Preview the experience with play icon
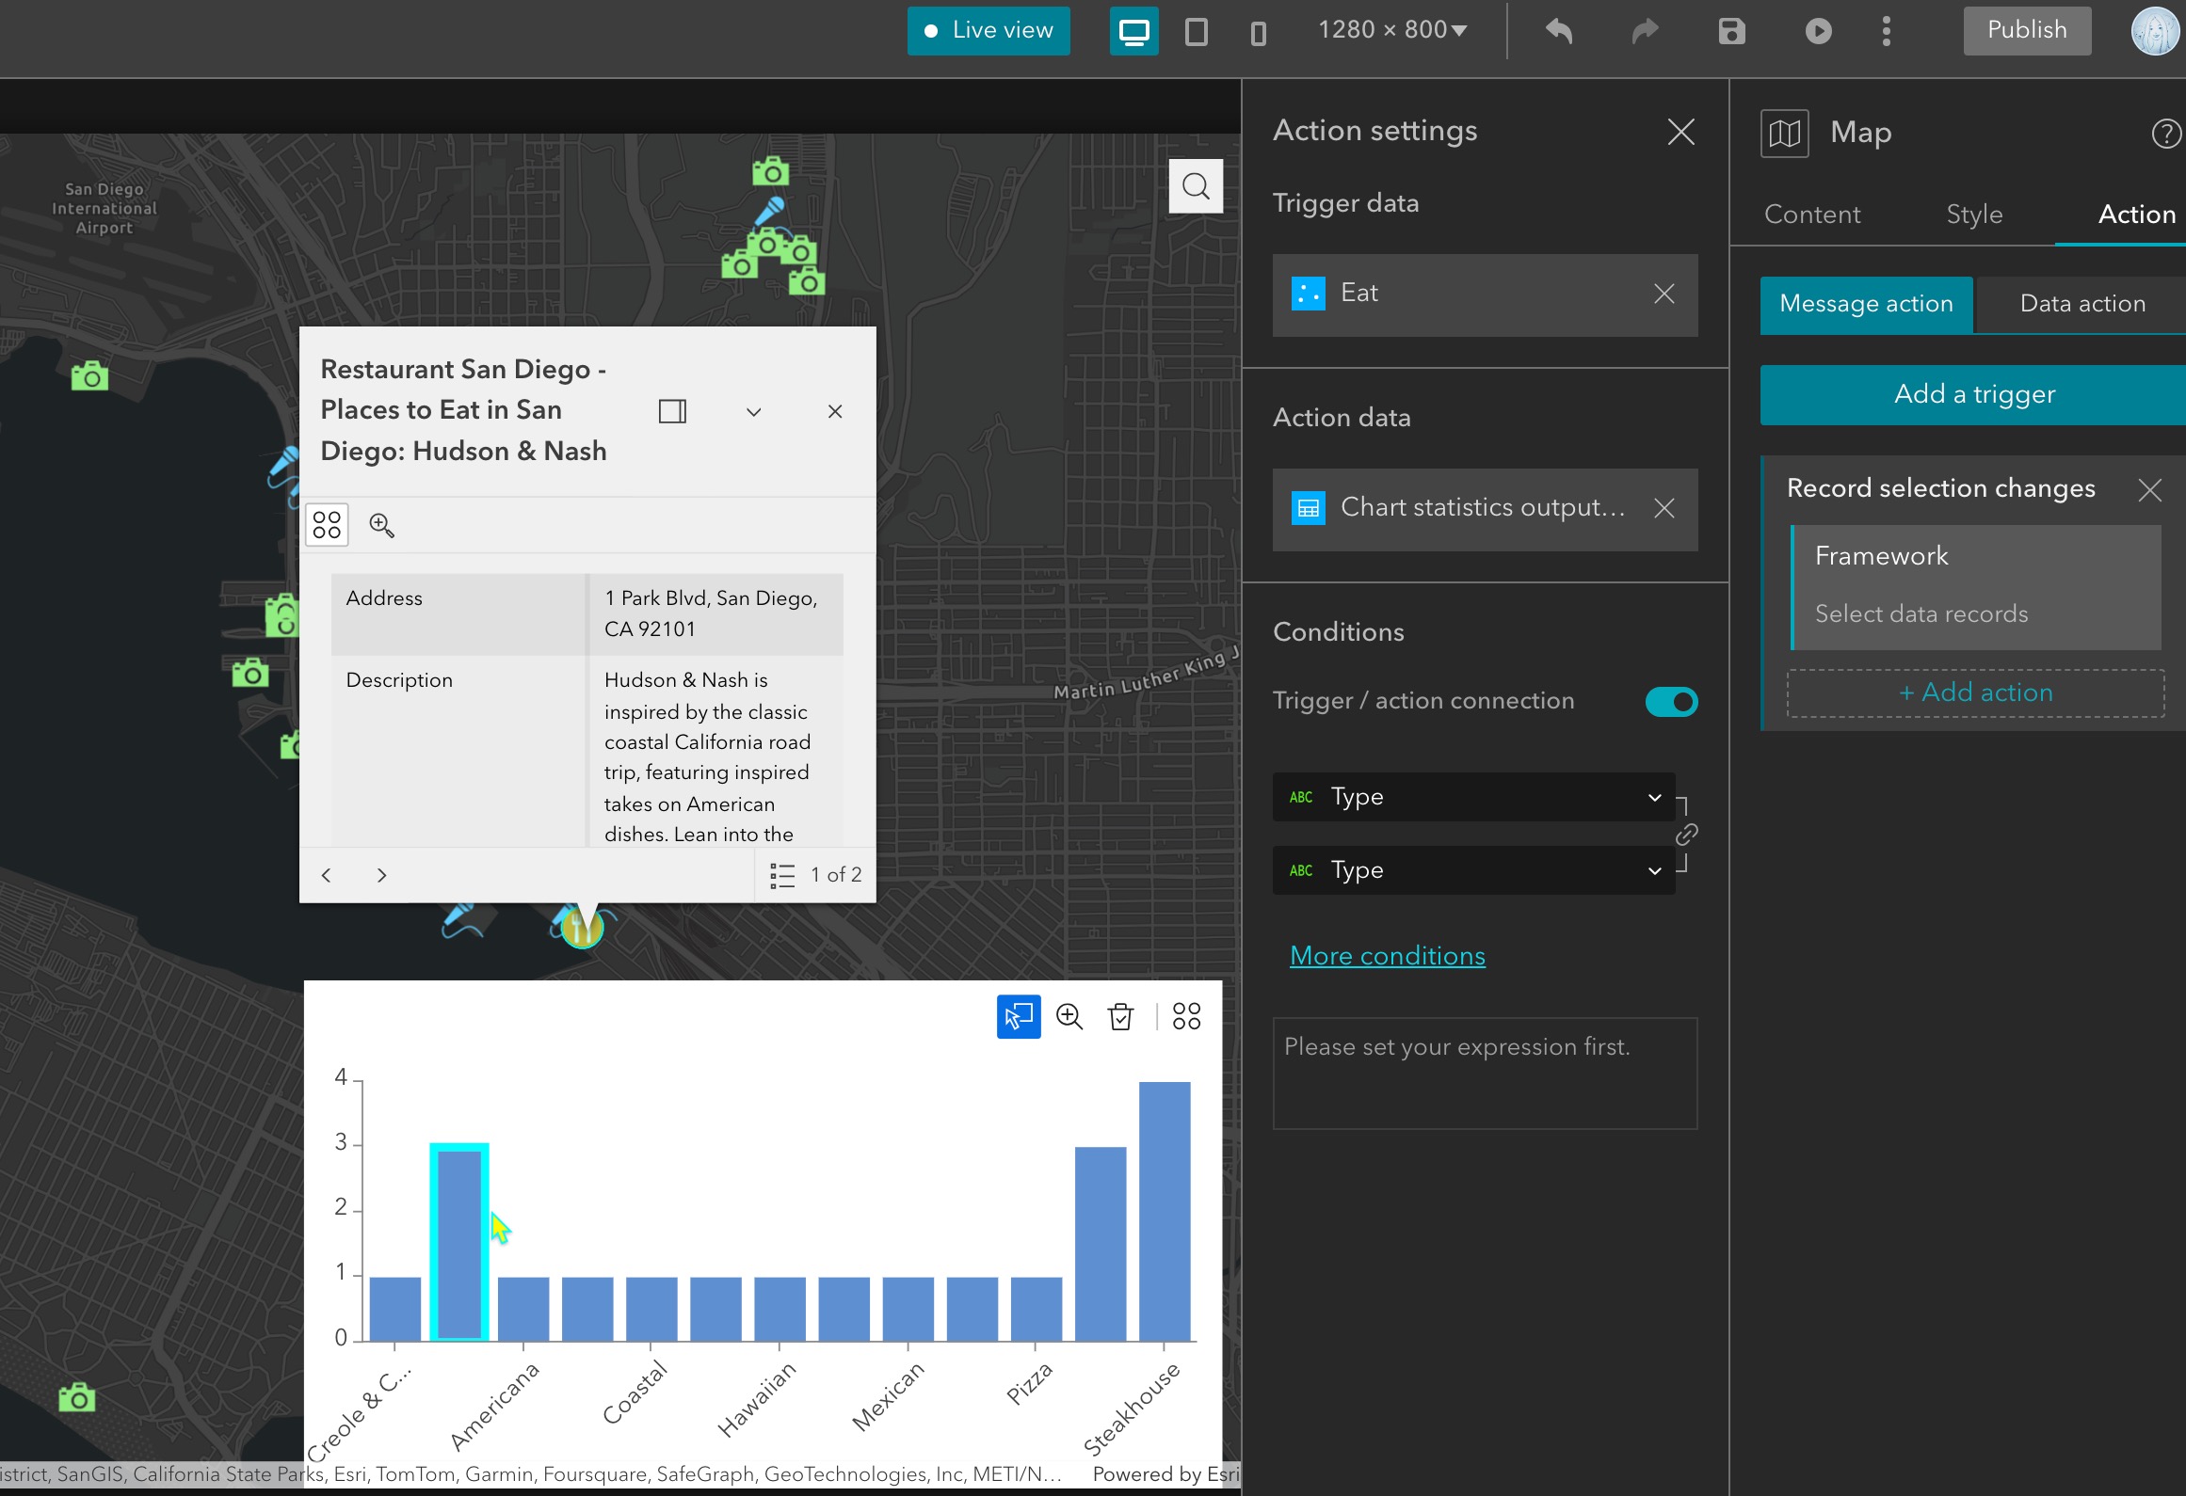Viewport: 2186px width, 1496px height. (x=1819, y=31)
